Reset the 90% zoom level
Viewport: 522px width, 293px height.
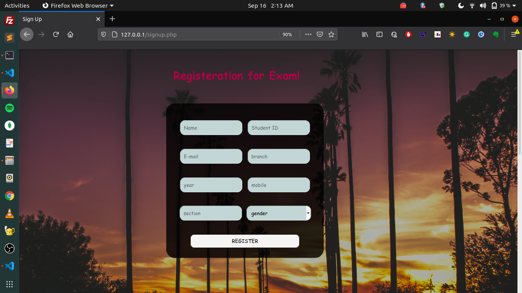coord(287,34)
